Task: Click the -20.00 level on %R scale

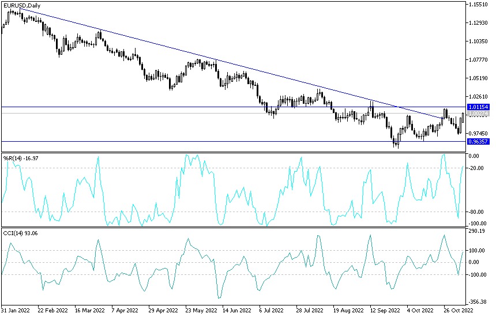Action: point(477,168)
